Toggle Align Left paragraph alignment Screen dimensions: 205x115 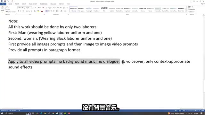pyautogui.click(x=46, y=11)
